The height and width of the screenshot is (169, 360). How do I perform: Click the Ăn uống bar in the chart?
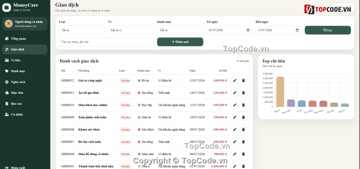point(313,104)
